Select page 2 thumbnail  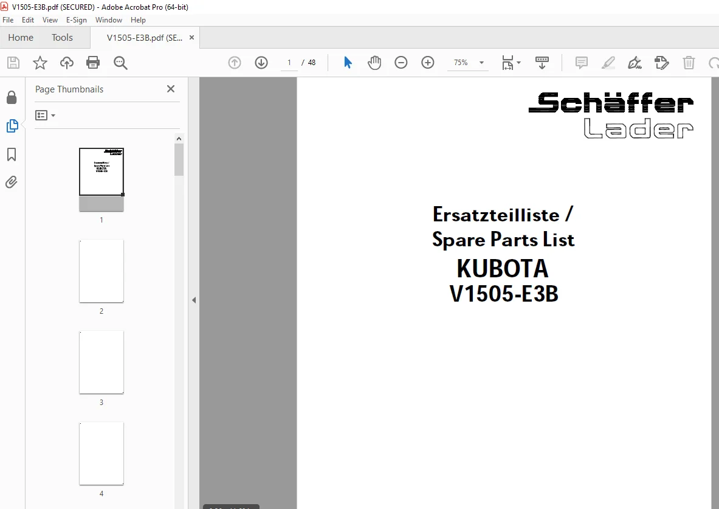click(x=101, y=271)
